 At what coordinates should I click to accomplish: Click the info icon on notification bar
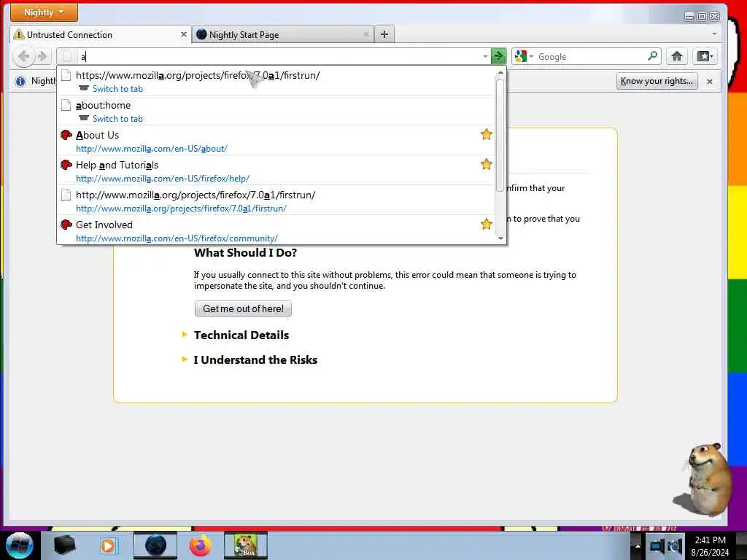(x=20, y=82)
